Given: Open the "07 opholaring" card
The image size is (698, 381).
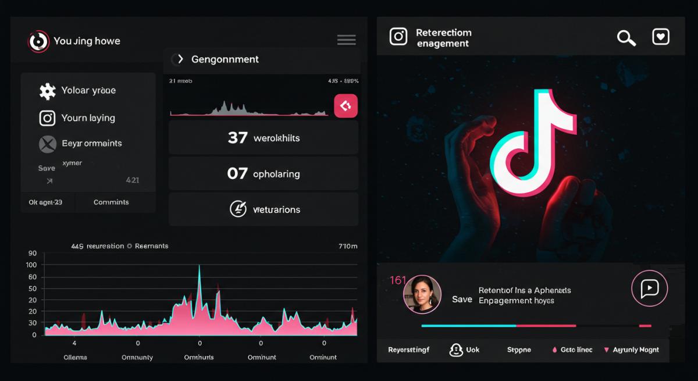Looking at the screenshot, I should pyautogui.click(x=263, y=173).
